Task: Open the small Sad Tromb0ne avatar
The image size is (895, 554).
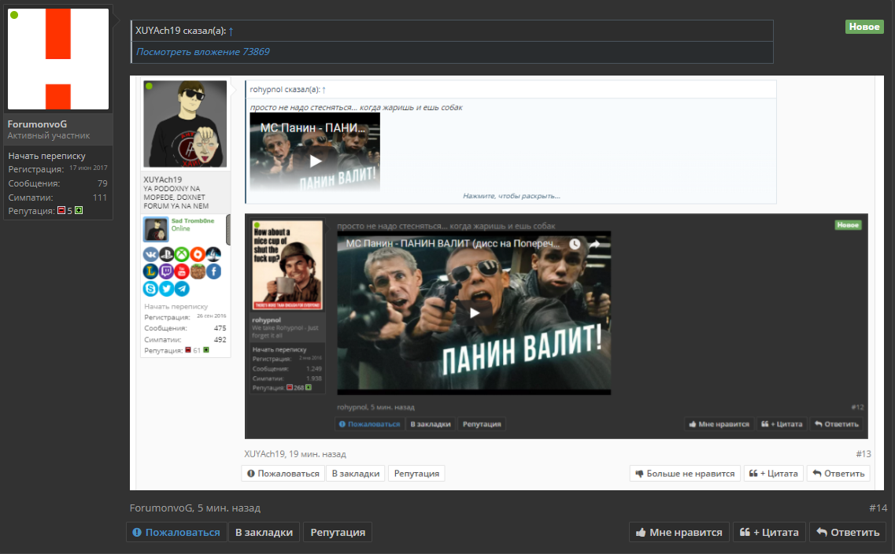Action: tap(155, 229)
